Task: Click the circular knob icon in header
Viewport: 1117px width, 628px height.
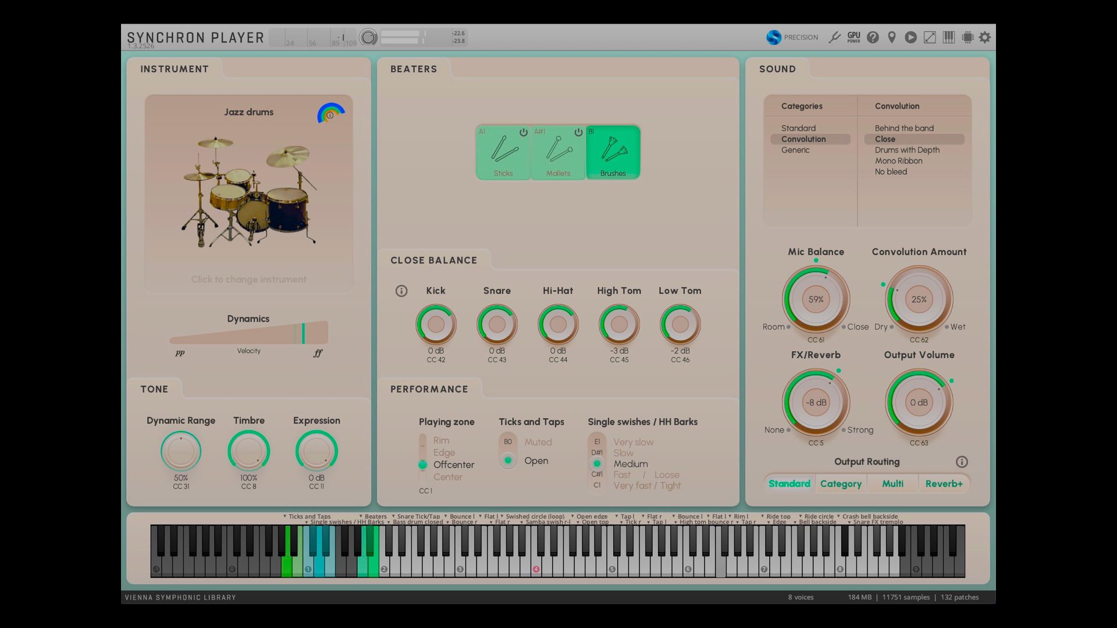Action: [x=368, y=38]
